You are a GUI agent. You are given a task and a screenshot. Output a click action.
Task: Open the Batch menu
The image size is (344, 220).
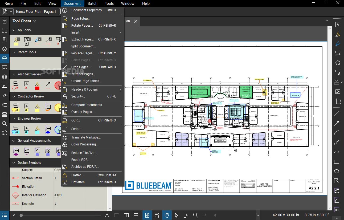coord(92,3)
